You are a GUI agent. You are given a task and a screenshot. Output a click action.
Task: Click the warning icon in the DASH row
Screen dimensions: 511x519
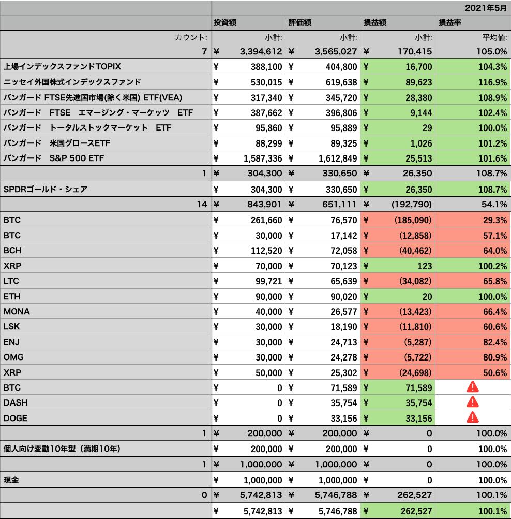coord(472,402)
